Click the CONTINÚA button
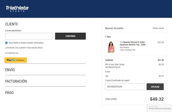 click(70, 36)
